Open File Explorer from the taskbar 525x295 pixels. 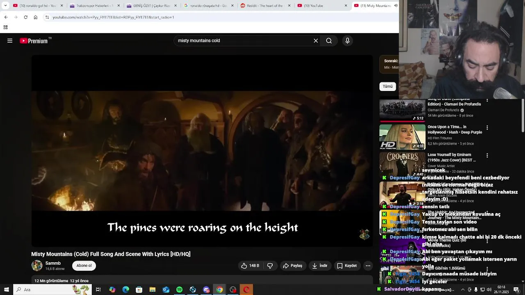(x=153, y=290)
